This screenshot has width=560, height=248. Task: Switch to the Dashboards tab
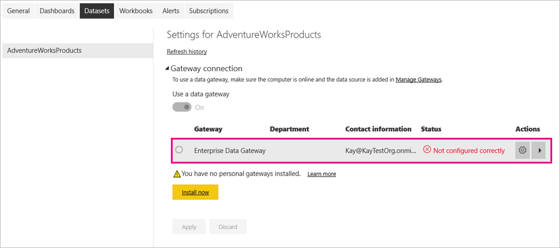57,11
